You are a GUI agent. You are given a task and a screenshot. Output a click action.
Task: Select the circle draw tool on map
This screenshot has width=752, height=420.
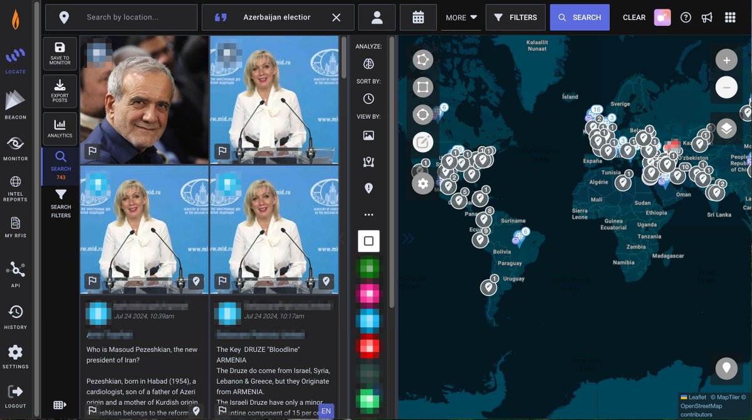pyautogui.click(x=423, y=115)
